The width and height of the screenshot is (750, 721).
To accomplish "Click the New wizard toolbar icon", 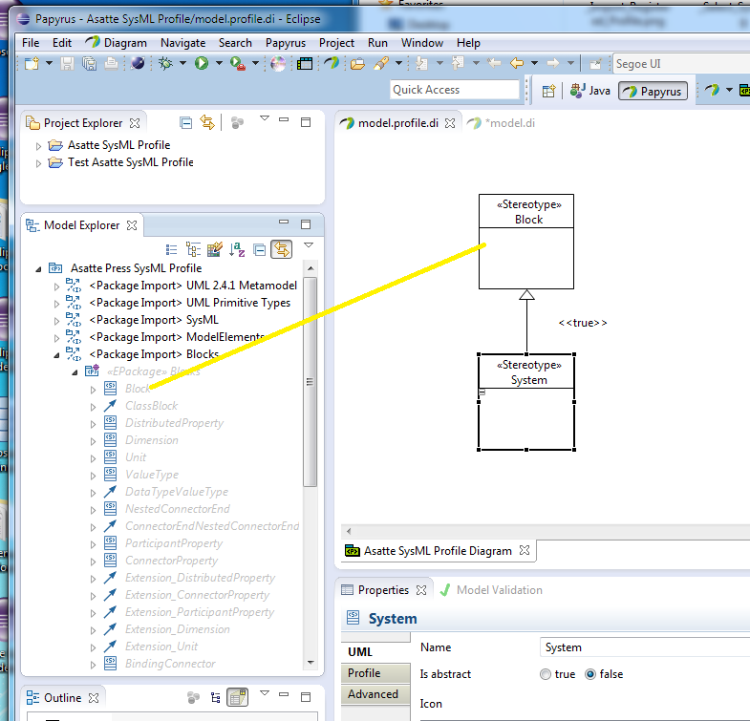I will (32, 63).
